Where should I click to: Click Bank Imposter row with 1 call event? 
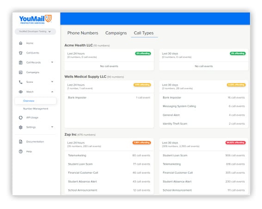(109, 98)
